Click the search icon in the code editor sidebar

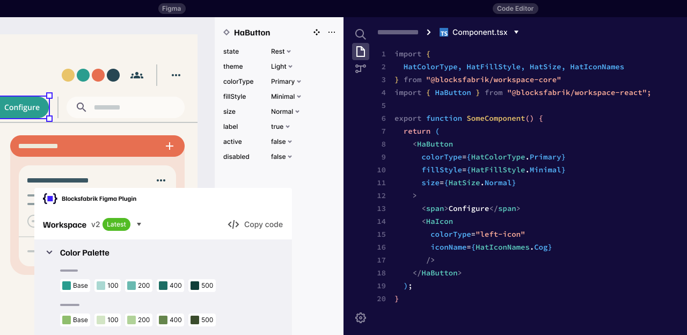361,34
